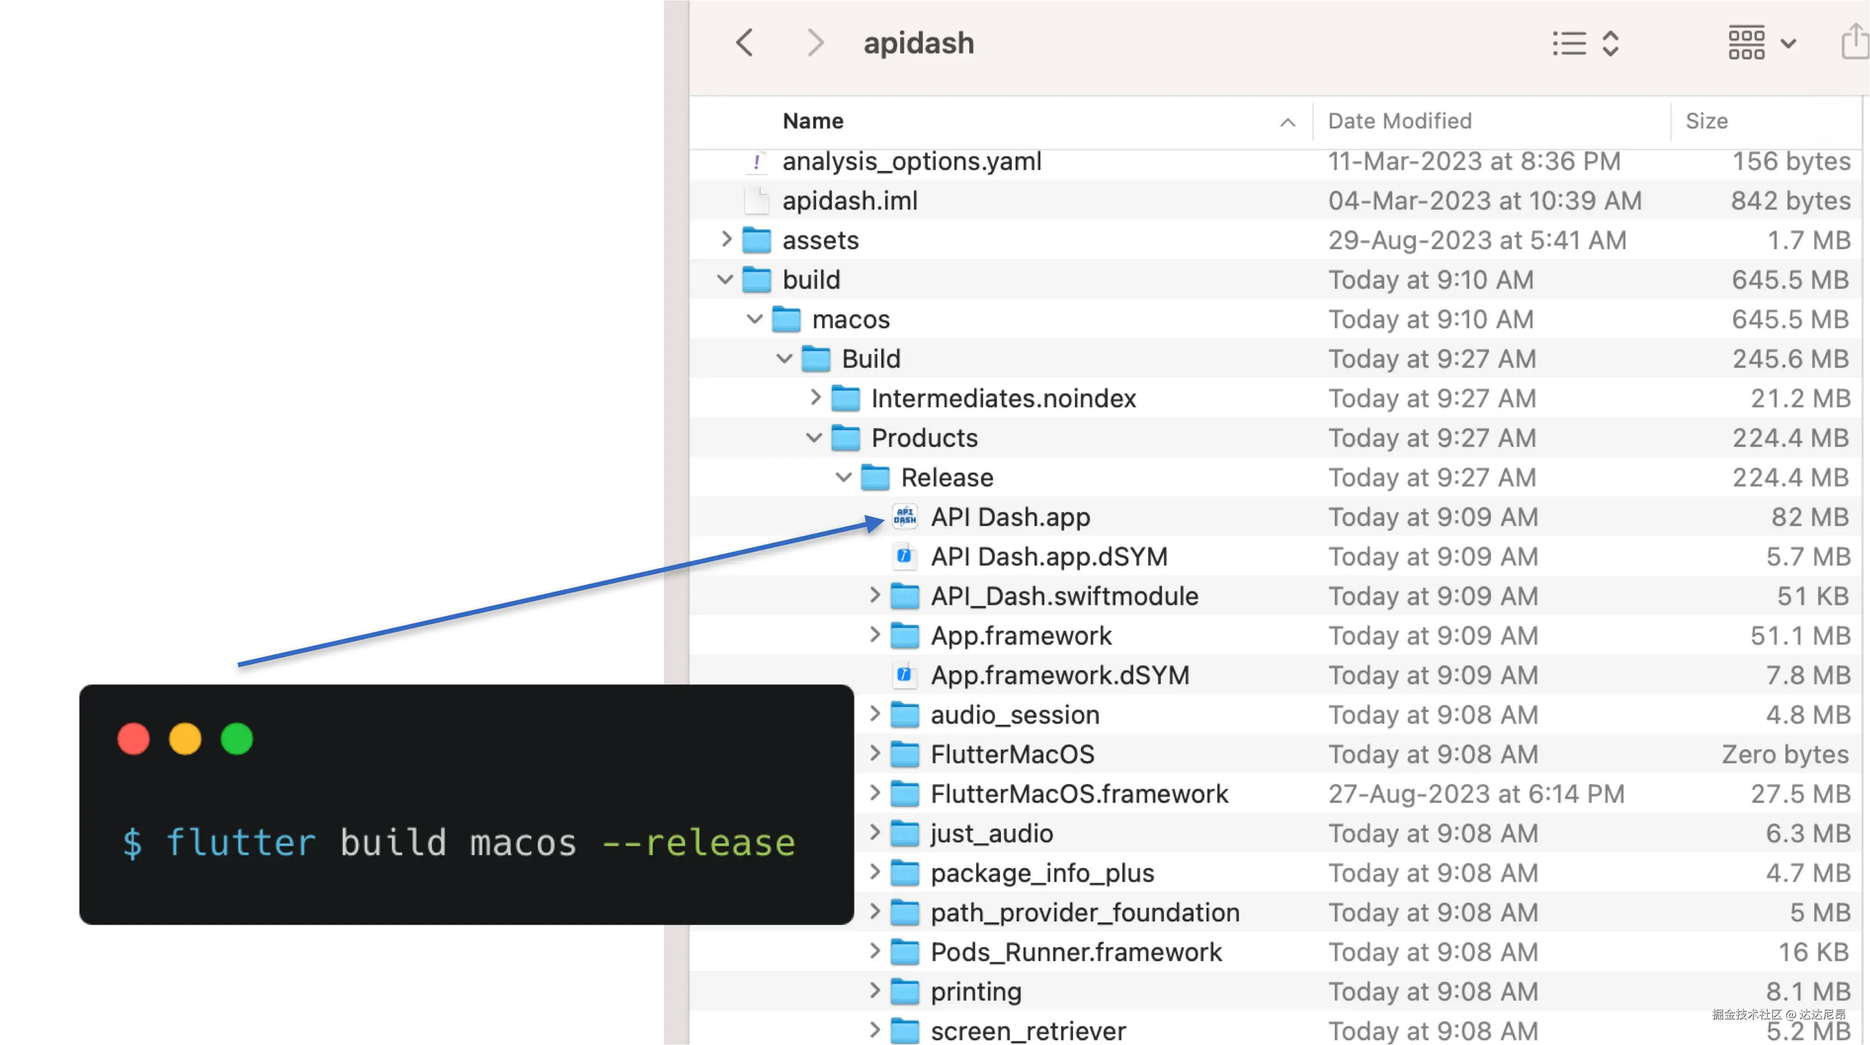
Task: Select the apidash.iml file row
Action: coord(850,201)
